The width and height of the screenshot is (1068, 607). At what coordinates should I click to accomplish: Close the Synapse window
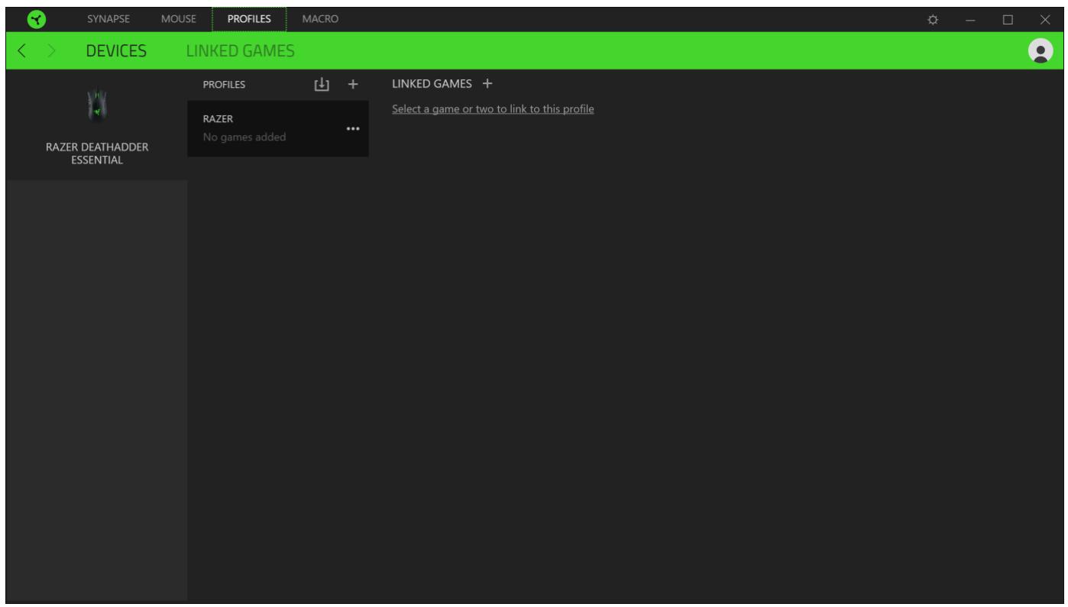[x=1045, y=18]
